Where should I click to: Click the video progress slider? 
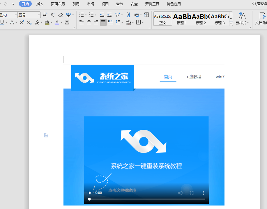coord(146,199)
